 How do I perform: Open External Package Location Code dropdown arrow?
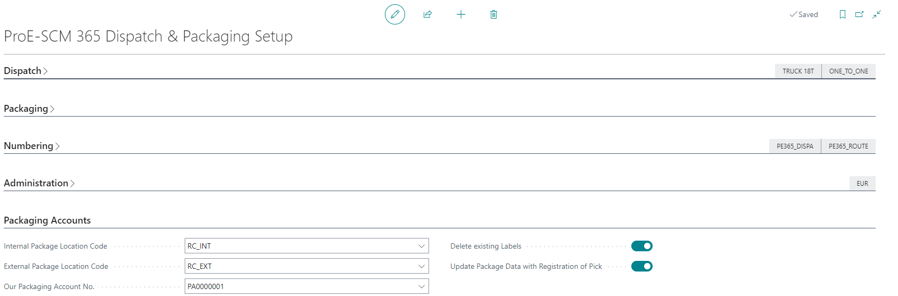click(422, 266)
